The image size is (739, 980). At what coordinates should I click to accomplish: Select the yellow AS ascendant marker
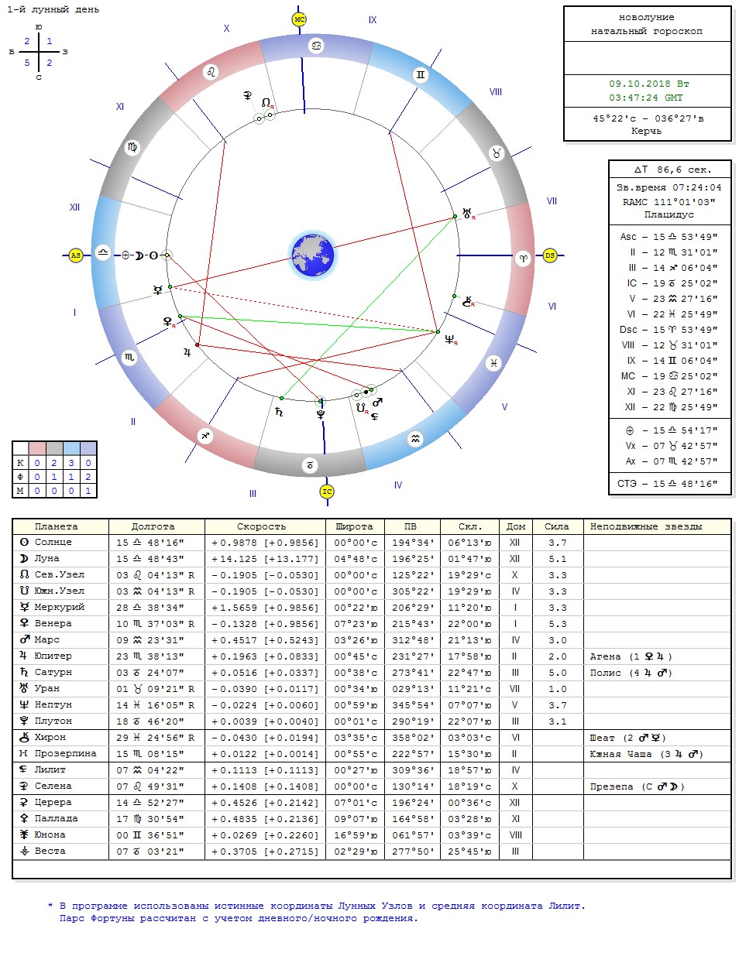75,255
